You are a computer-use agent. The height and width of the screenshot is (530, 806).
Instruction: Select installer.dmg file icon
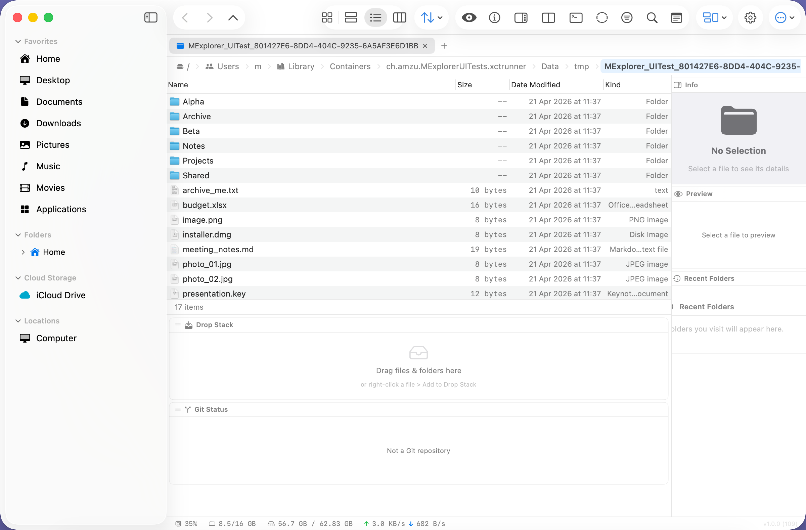pyautogui.click(x=174, y=235)
